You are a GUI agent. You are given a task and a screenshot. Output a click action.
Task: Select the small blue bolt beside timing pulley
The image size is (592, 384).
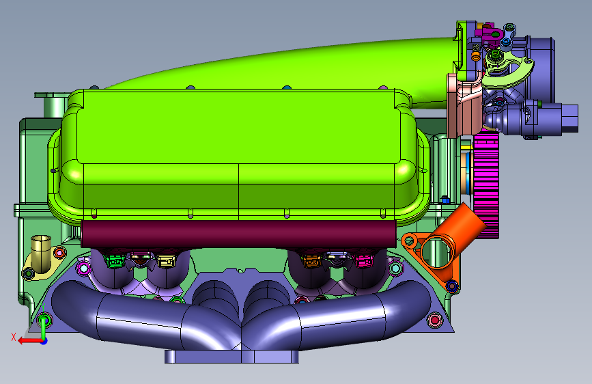pos(445,200)
